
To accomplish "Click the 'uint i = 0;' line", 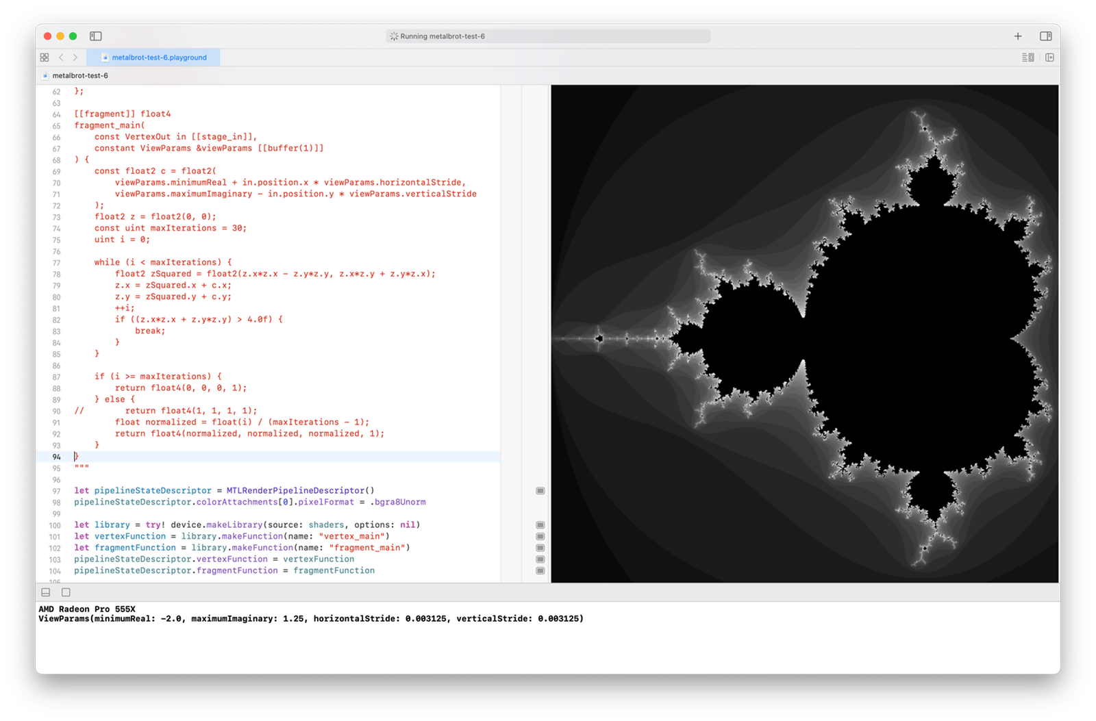I will click(x=122, y=240).
